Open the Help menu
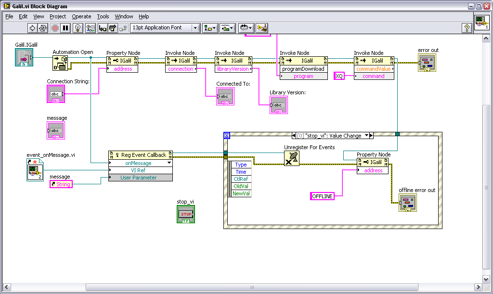 (x=143, y=16)
